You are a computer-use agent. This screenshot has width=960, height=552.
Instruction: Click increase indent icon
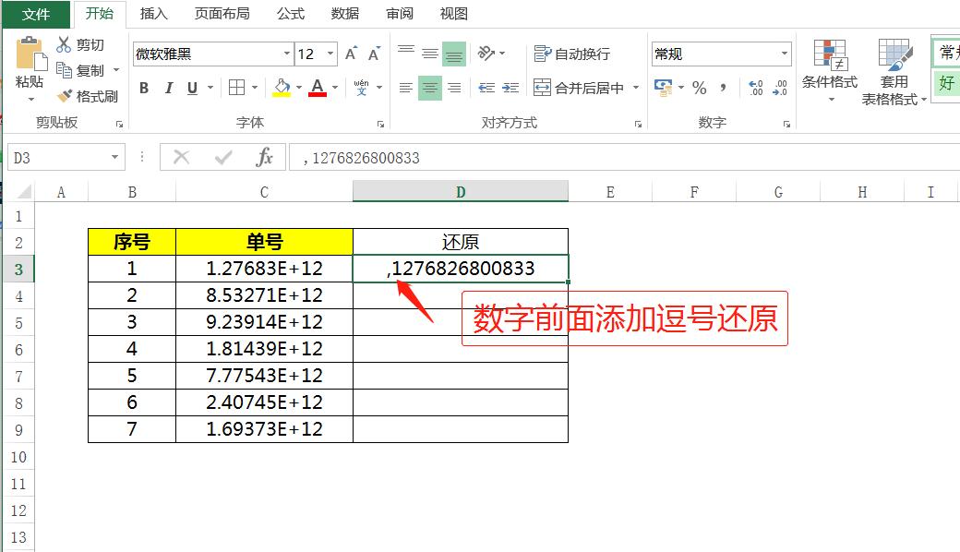510,88
